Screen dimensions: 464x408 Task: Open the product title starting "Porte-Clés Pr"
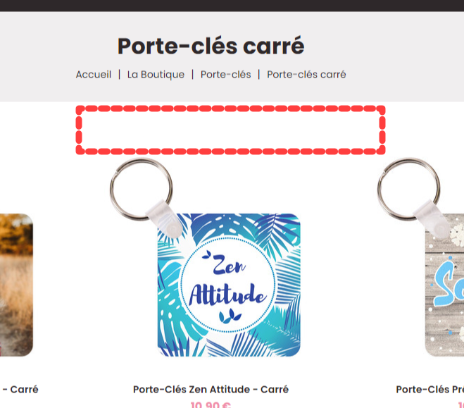coord(429,389)
